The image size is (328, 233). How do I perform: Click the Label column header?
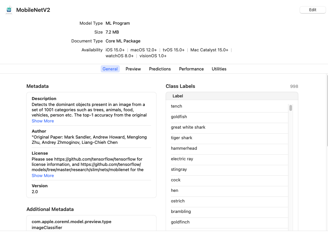pyautogui.click(x=232, y=96)
